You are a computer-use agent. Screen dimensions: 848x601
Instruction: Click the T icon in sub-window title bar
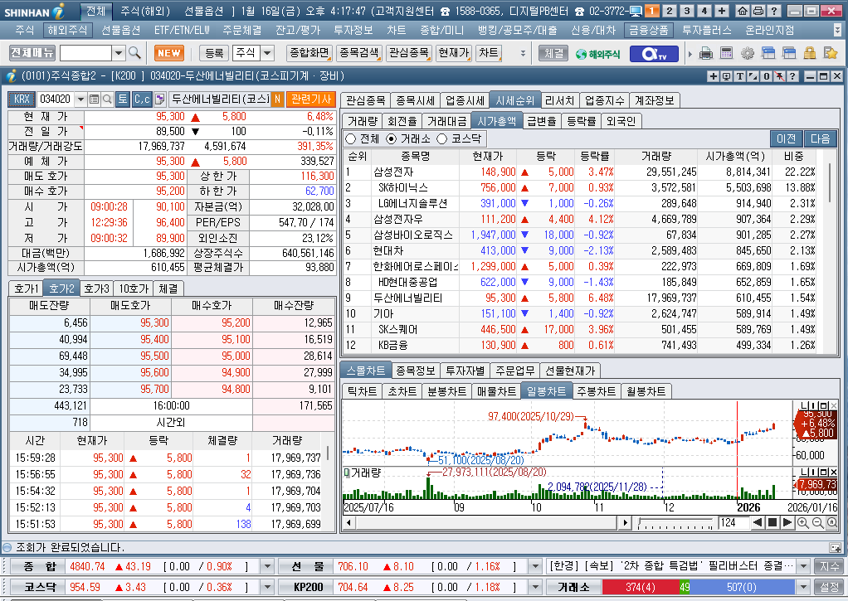coord(740,76)
